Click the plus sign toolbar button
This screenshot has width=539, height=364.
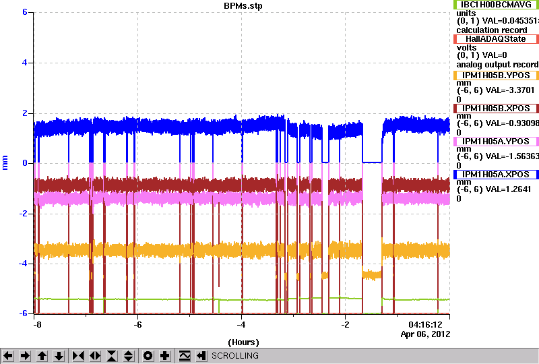coord(164,356)
